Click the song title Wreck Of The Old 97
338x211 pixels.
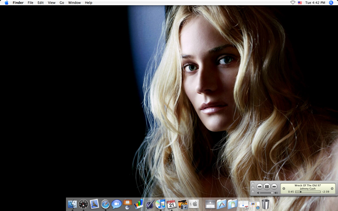(x=308, y=185)
